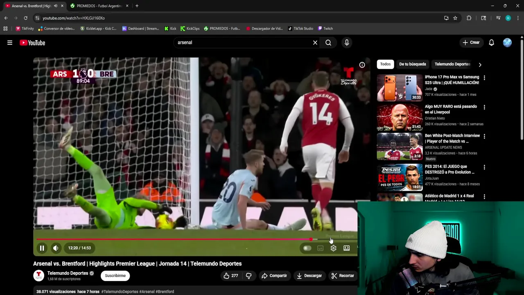The image size is (524, 295).
Task: Click the Recortar clip button
Action: (x=343, y=276)
